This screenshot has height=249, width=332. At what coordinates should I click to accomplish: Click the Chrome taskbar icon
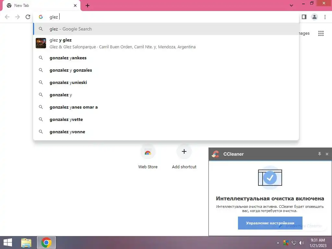coord(46,243)
